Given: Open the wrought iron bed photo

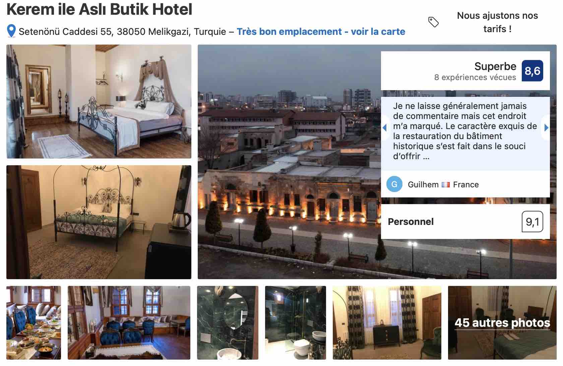Looking at the screenshot, I should point(99,222).
